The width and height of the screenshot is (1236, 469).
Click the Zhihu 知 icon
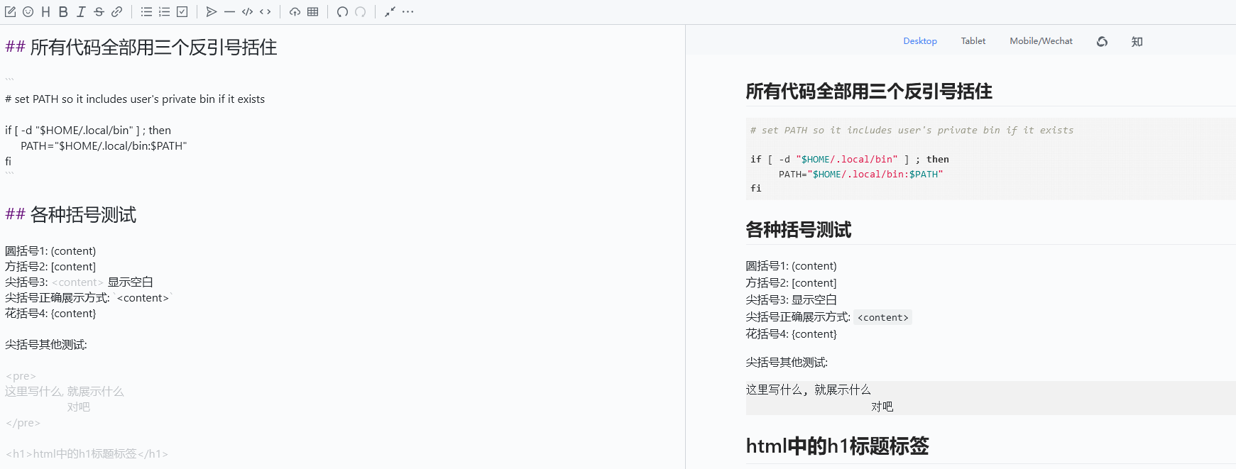tap(1137, 41)
